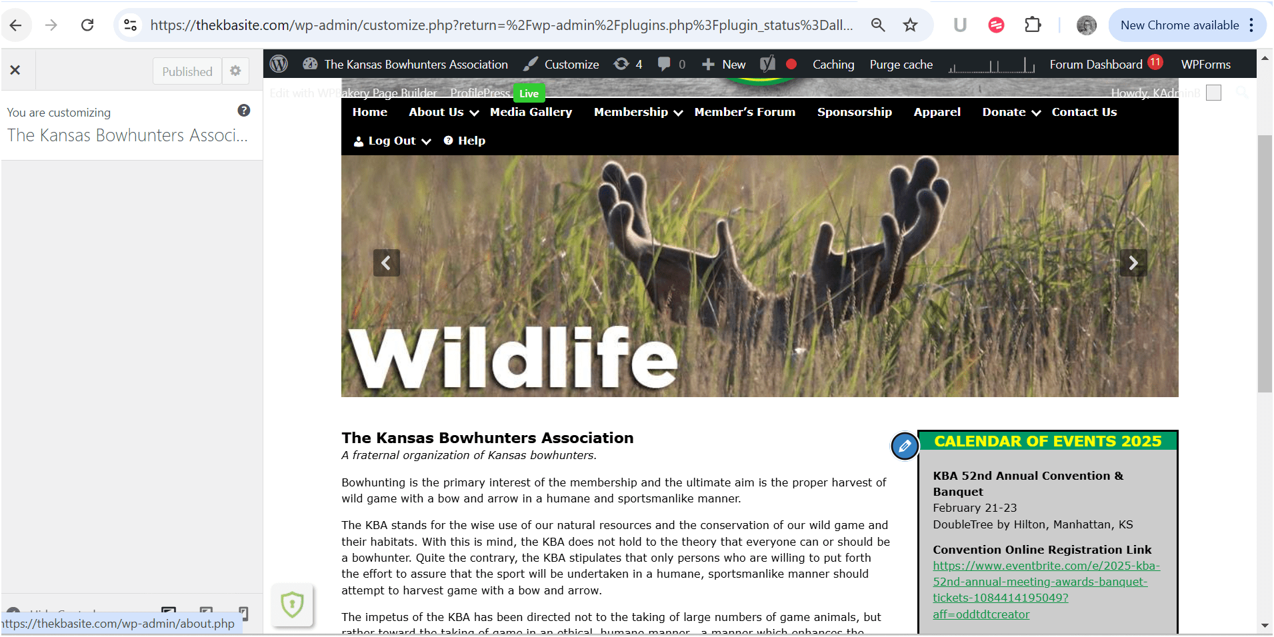Switch preview to desktop device icon
The height and width of the screenshot is (637, 1274).
(169, 611)
